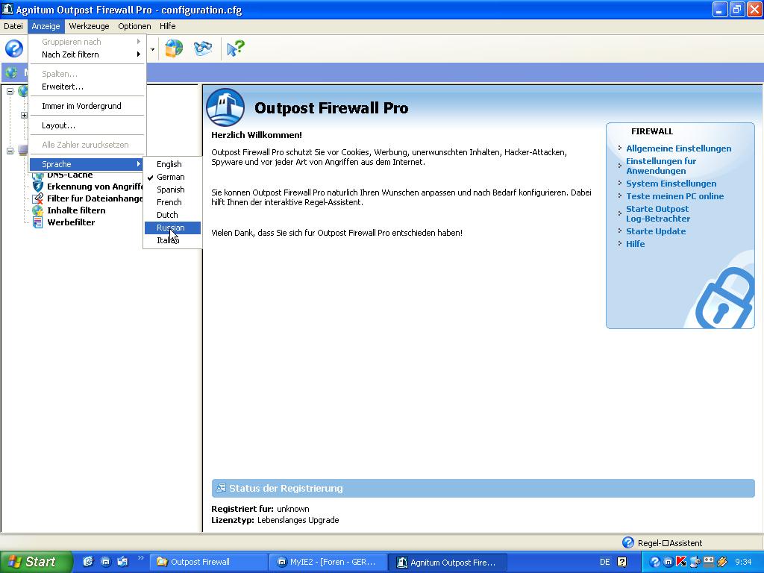Image resolution: width=764 pixels, height=573 pixels.
Task: Open the Optionen menu
Action: click(134, 26)
